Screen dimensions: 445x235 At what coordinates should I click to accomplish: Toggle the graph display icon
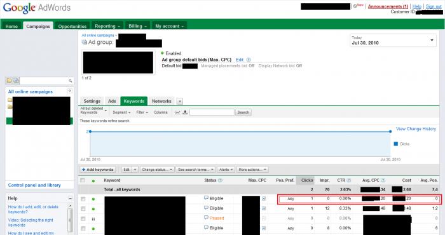tap(177, 112)
